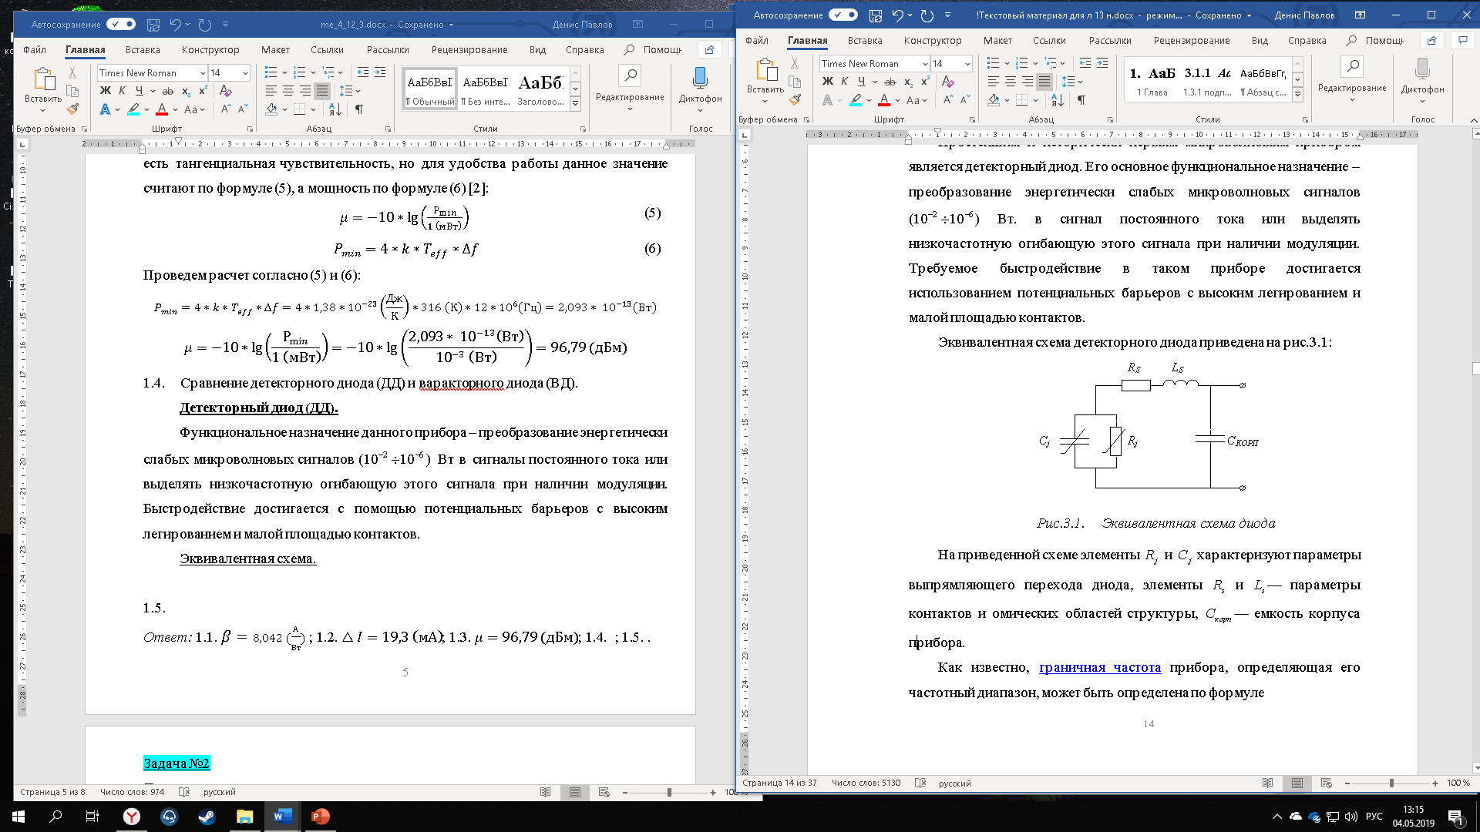Click Italic (К) in right window ribbon
Screen dimensions: 1480x832
click(844, 82)
